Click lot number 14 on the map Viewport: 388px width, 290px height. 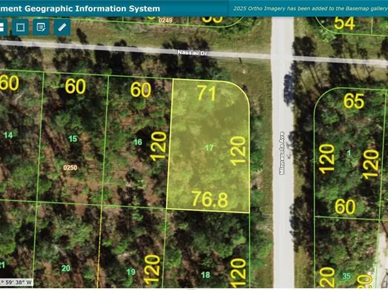point(8,135)
